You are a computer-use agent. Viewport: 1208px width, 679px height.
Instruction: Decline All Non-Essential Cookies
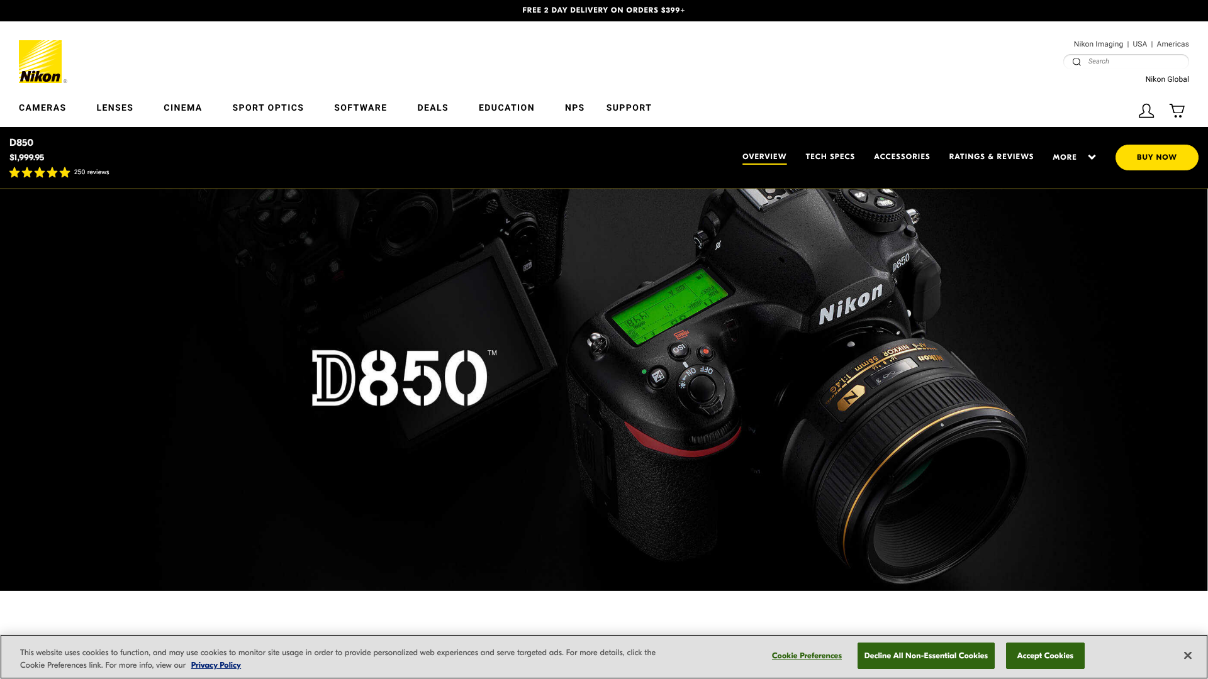pos(926,655)
